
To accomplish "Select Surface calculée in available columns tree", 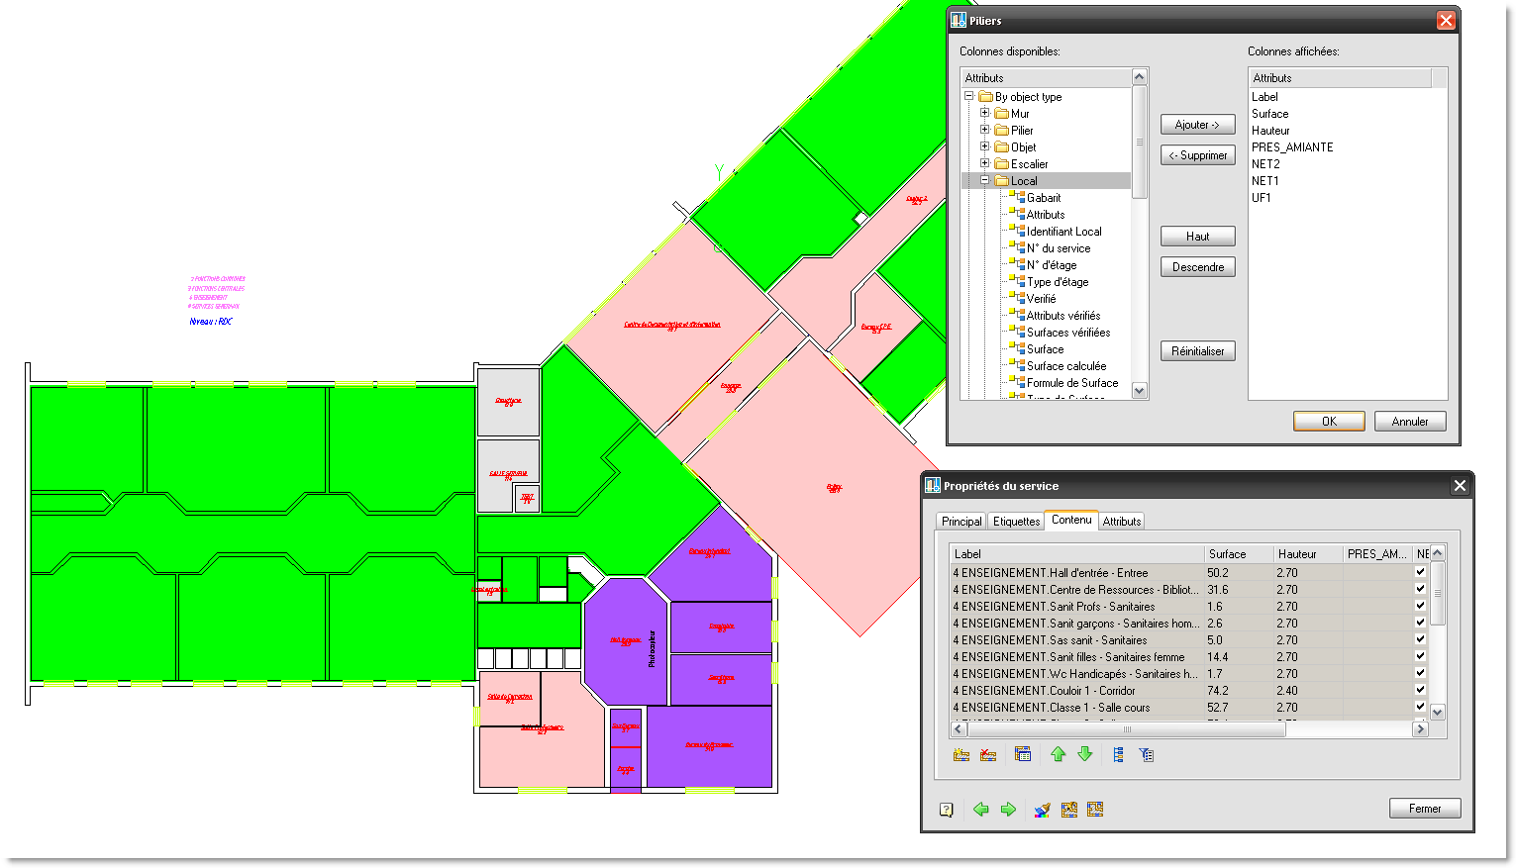I will [x=1065, y=366].
